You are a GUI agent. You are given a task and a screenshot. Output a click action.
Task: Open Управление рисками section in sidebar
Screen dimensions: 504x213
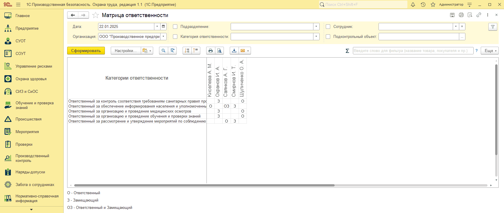tap(34, 66)
